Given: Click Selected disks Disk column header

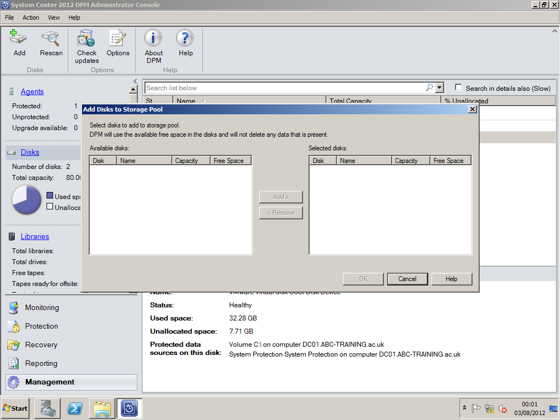Looking at the screenshot, I should (323, 161).
